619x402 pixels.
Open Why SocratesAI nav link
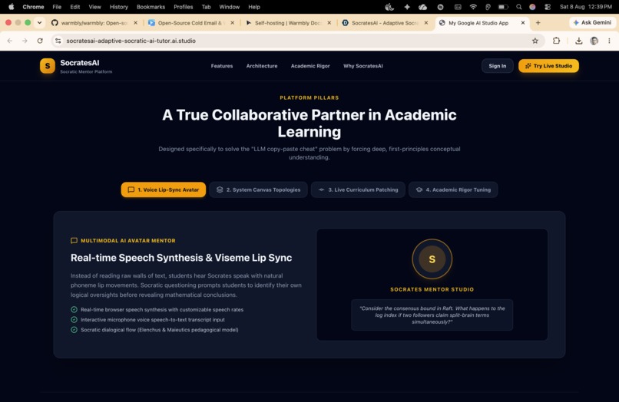[362, 66]
